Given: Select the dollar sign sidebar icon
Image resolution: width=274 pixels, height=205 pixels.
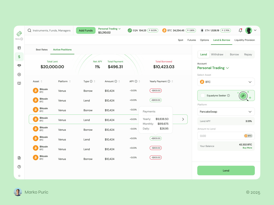Looking at the screenshot, I should point(19,57).
